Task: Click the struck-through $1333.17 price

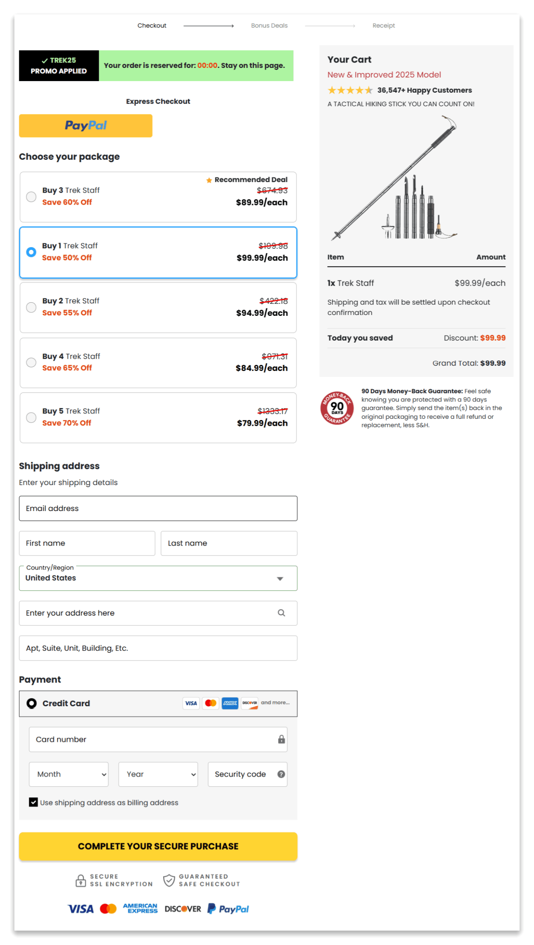Action: [x=273, y=411]
